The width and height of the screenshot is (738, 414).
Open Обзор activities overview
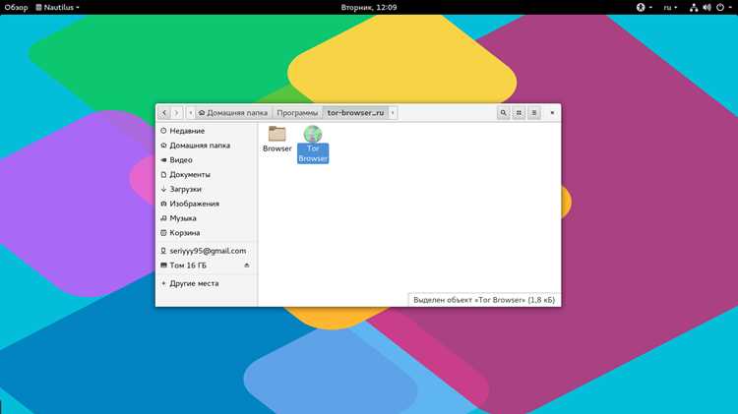16,7
